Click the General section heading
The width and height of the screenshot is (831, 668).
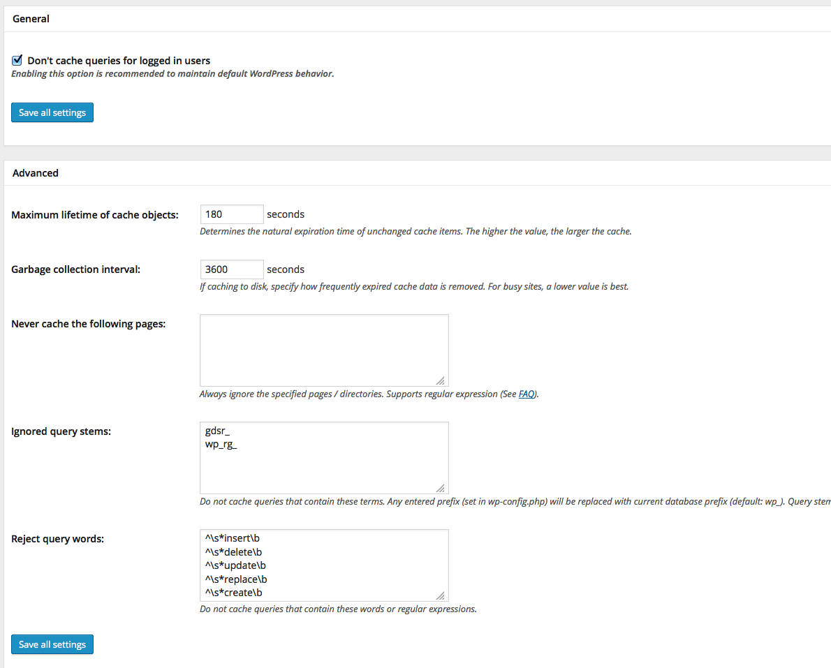tap(31, 19)
